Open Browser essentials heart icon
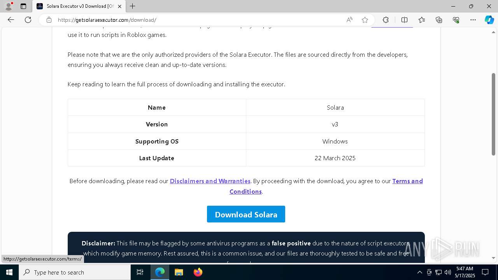Image resolution: width=498 pixels, height=280 pixels. click(456, 20)
